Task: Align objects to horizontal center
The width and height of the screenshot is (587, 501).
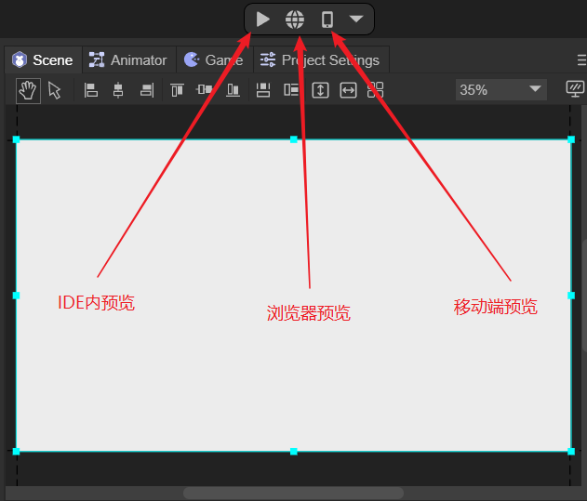Action: tap(118, 90)
